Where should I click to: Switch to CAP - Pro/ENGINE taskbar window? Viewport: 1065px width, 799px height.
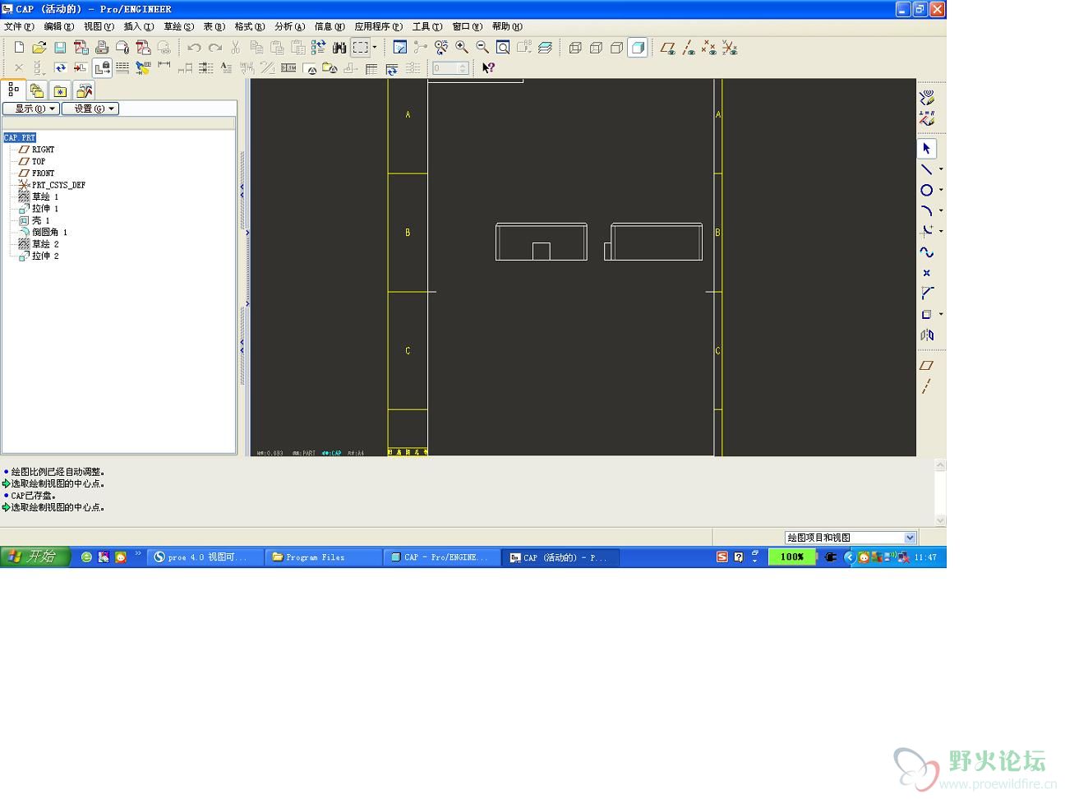[441, 557]
